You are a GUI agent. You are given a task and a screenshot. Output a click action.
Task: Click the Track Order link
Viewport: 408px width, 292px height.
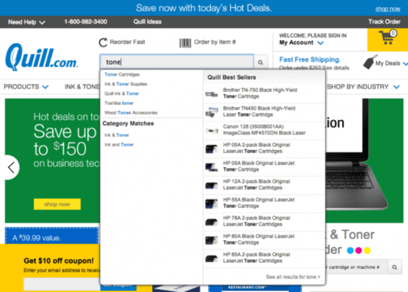coord(384,22)
